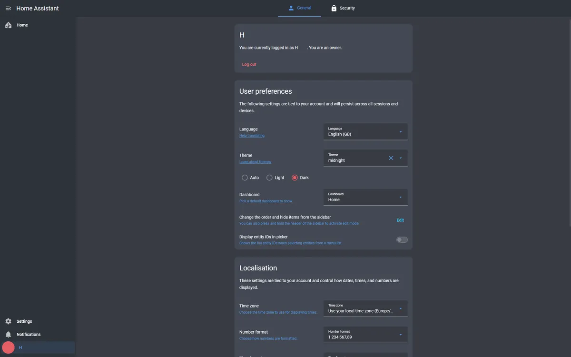The height and width of the screenshot is (357, 571).
Task: Click Edit for sidebar order
Action: point(400,220)
